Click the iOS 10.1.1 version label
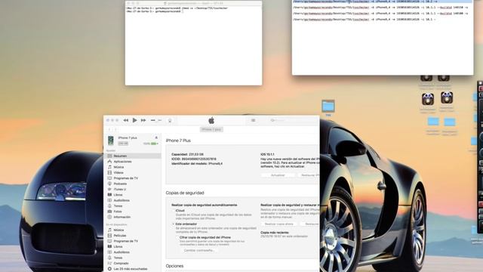 [x=267, y=154]
